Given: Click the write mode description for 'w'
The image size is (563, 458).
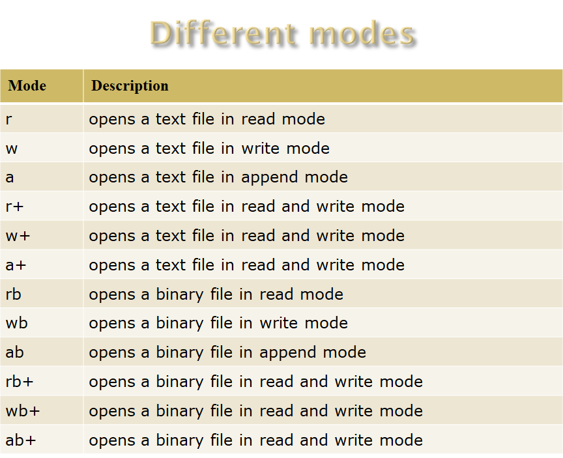Looking at the screenshot, I should pos(209,149).
